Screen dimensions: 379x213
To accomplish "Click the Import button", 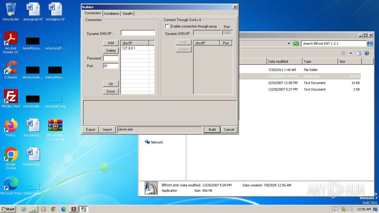I will 107,130.
